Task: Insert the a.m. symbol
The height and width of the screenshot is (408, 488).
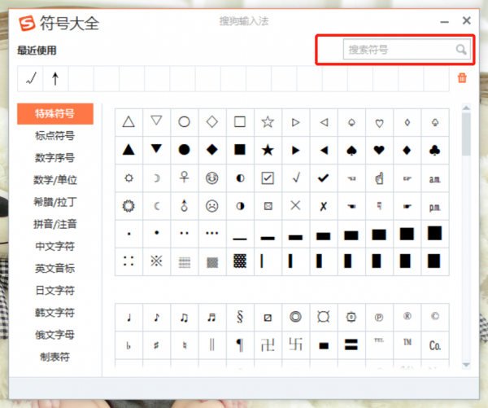Action: pyautogui.click(x=435, y=179)
